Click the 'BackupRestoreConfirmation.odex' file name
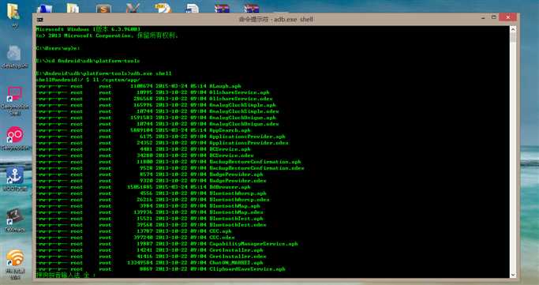 (256, 168)
